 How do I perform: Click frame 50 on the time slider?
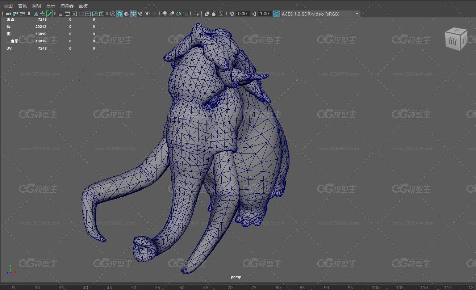pyautogui.click(x=134, y=287)
